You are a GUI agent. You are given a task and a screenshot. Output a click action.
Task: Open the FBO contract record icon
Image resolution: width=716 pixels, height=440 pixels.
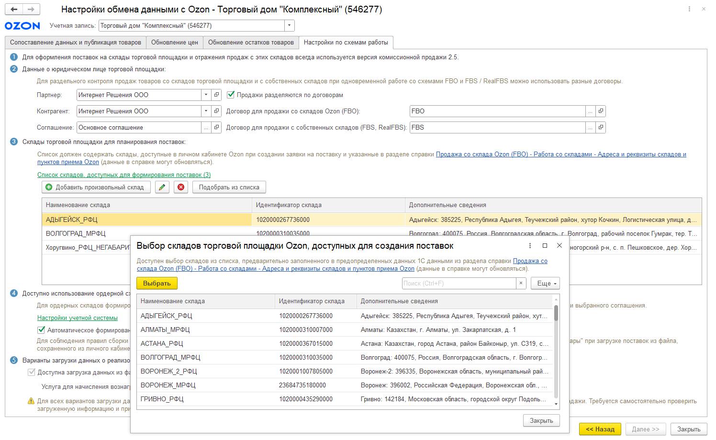click(601, 111)
